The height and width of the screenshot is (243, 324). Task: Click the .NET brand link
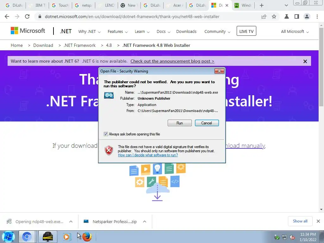pos(66,31)
